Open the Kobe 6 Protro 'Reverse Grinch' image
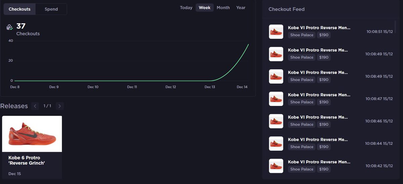The image size is (403, 184). [32, 134]
